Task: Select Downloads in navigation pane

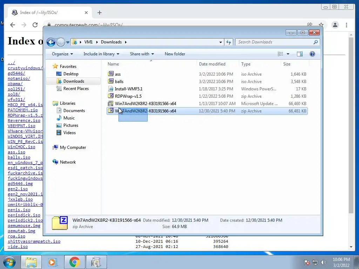Action: (74, 81)
